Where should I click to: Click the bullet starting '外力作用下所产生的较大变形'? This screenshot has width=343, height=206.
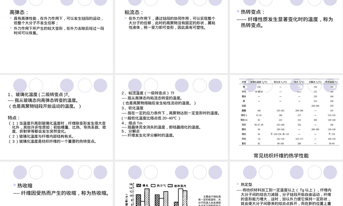[x=59, y=31]
